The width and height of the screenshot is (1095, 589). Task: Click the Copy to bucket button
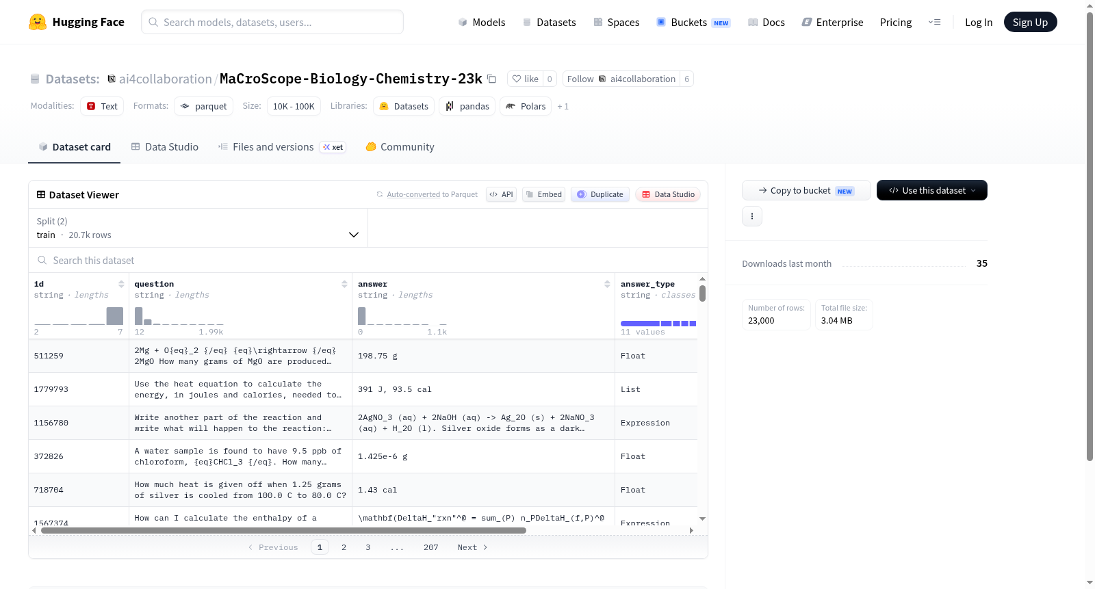pos(806,190)
